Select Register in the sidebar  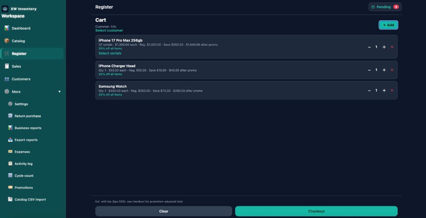coord(32,54)
